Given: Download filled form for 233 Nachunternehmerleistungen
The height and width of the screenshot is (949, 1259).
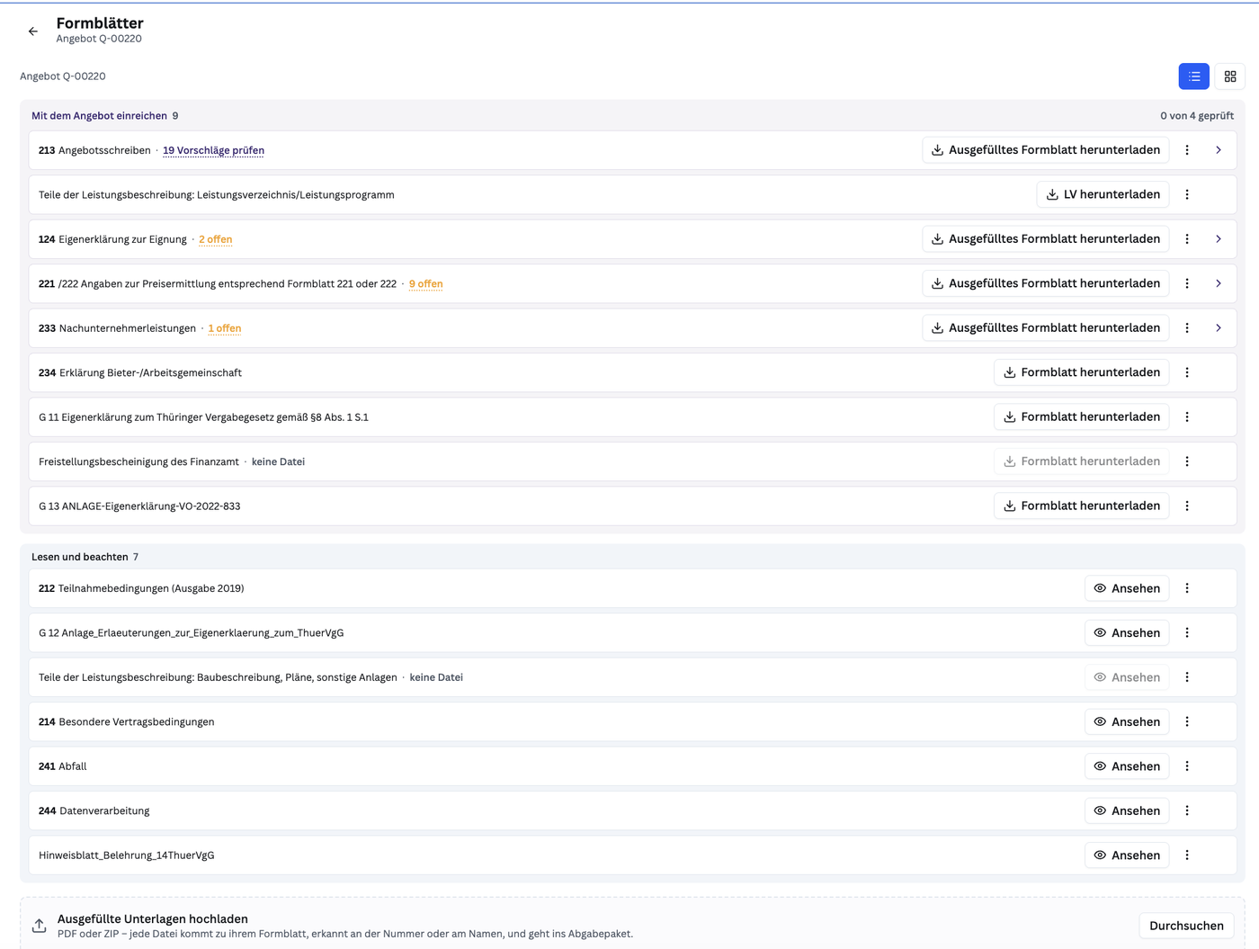Looking at the screenshot, I should pos(1046,328).
